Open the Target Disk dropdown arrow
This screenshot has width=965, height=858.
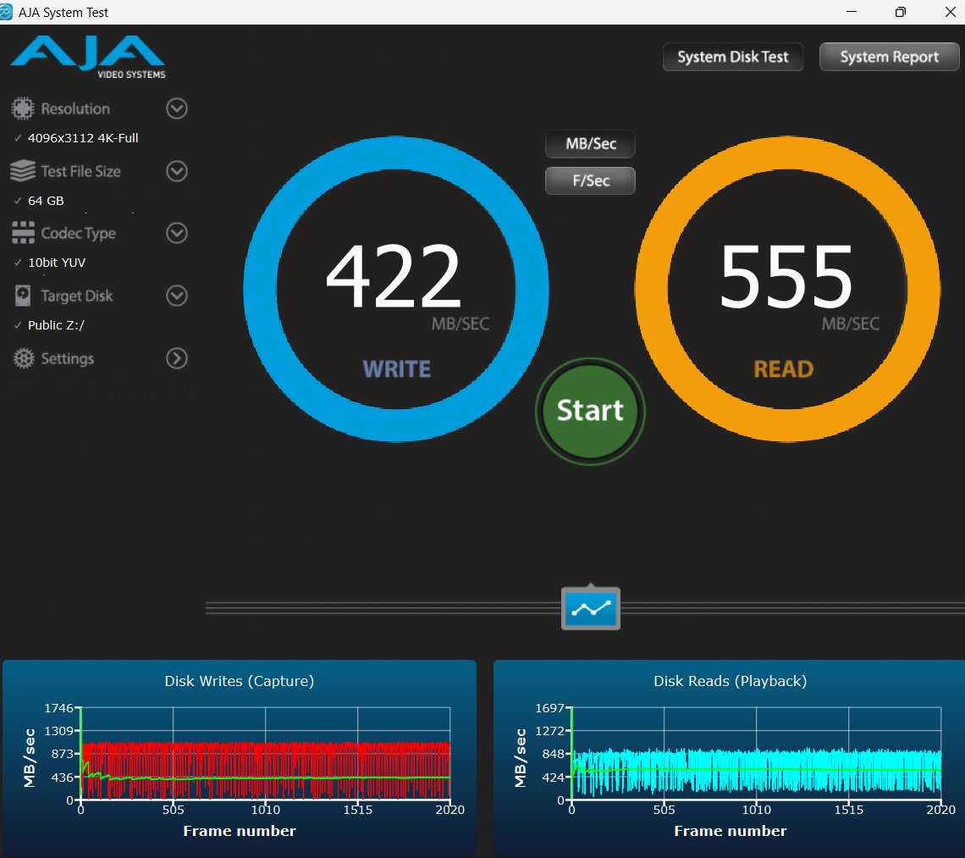point(176,296)
